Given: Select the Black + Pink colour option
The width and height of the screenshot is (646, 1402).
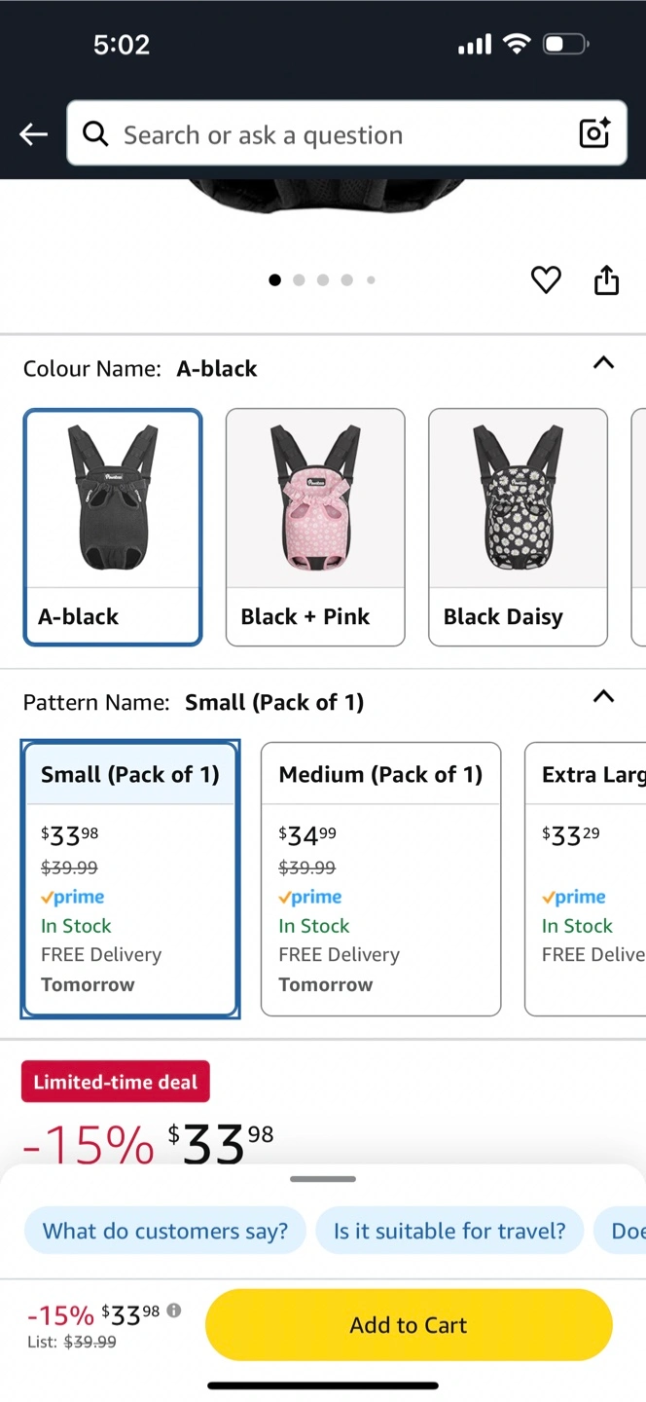Looking at the screenshot, I should [x=315, y=527].
